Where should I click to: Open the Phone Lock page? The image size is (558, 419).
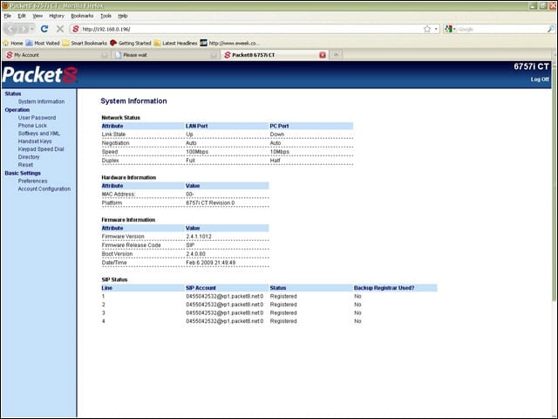click(32, 126)
